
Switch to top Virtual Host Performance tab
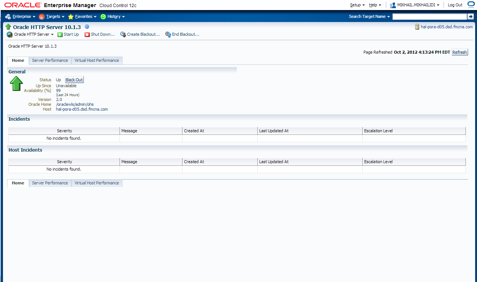[x=97, y=60]
